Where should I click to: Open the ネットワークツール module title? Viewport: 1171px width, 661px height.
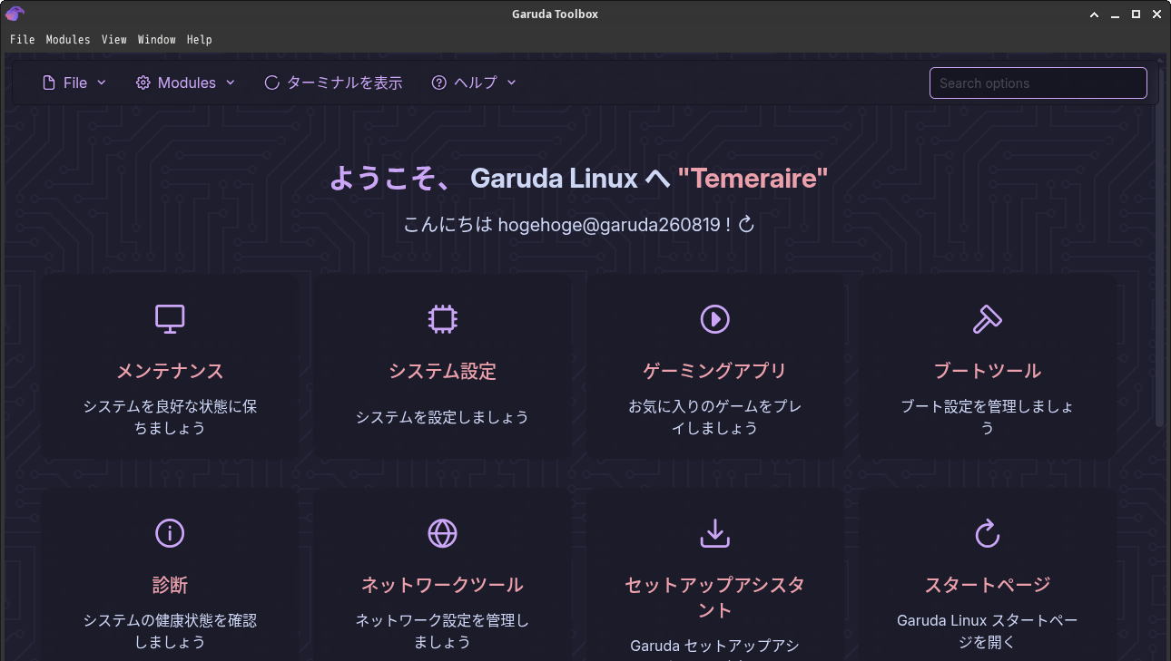coord(442,585)
